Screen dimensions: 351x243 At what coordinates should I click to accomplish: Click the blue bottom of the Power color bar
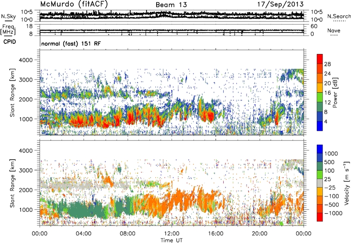(x=320, y=126)
